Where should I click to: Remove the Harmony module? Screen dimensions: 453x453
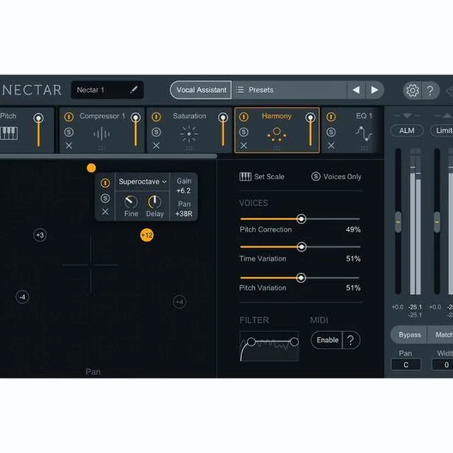(x=244, y=145)
